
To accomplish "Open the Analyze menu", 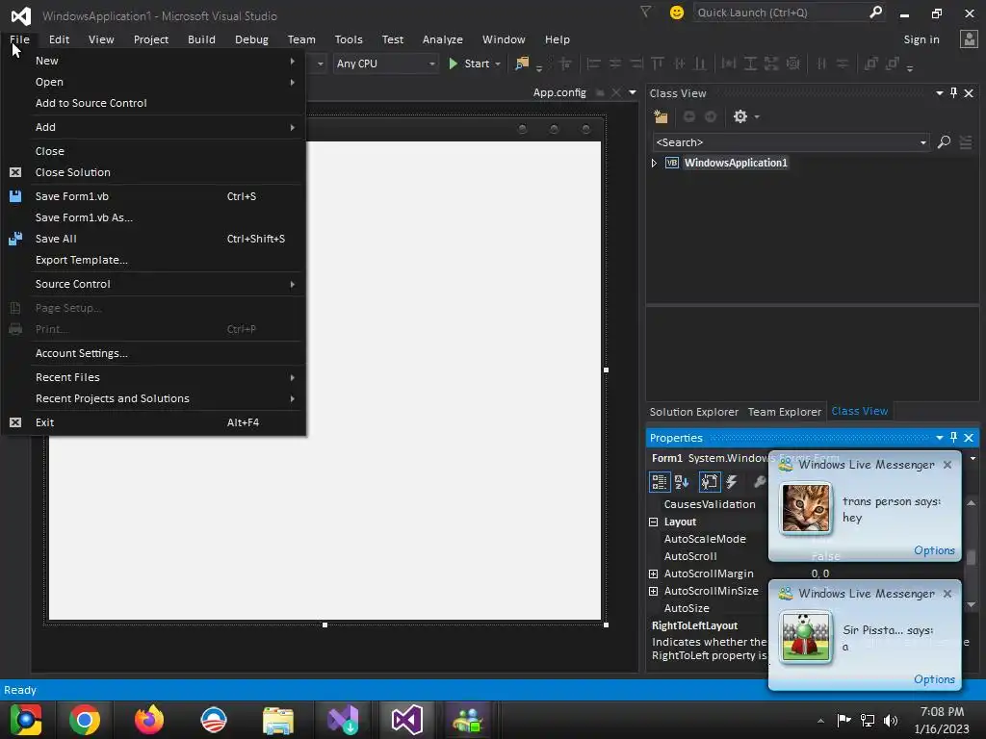I will click(x=443, y=38).
